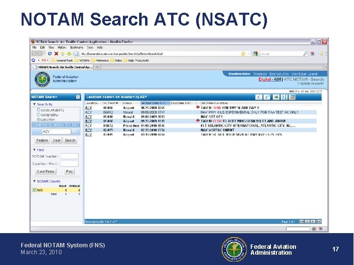This screenshot has width=354, height=265.
Task: Click the Gmail icon in bookmarks toolbar
Action: pyautogui.click(x=44, y=60)
